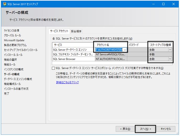Enable the ボリューム メンテナンス タスク privilege checkbox

pyautogui.click(x=53, y=68)
